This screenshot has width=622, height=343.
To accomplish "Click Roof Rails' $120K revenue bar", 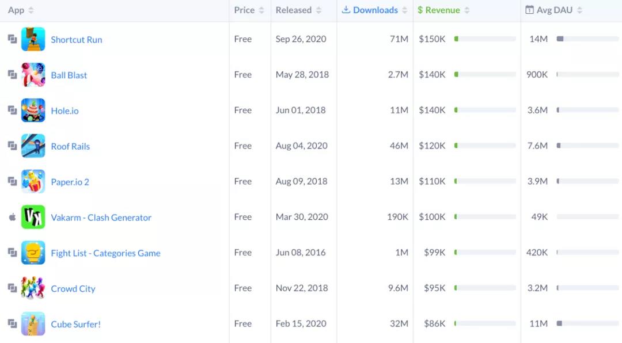I will [485, 146].
